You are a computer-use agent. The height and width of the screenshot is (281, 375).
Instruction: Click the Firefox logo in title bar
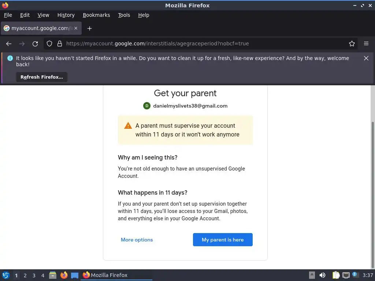point(5,5)
